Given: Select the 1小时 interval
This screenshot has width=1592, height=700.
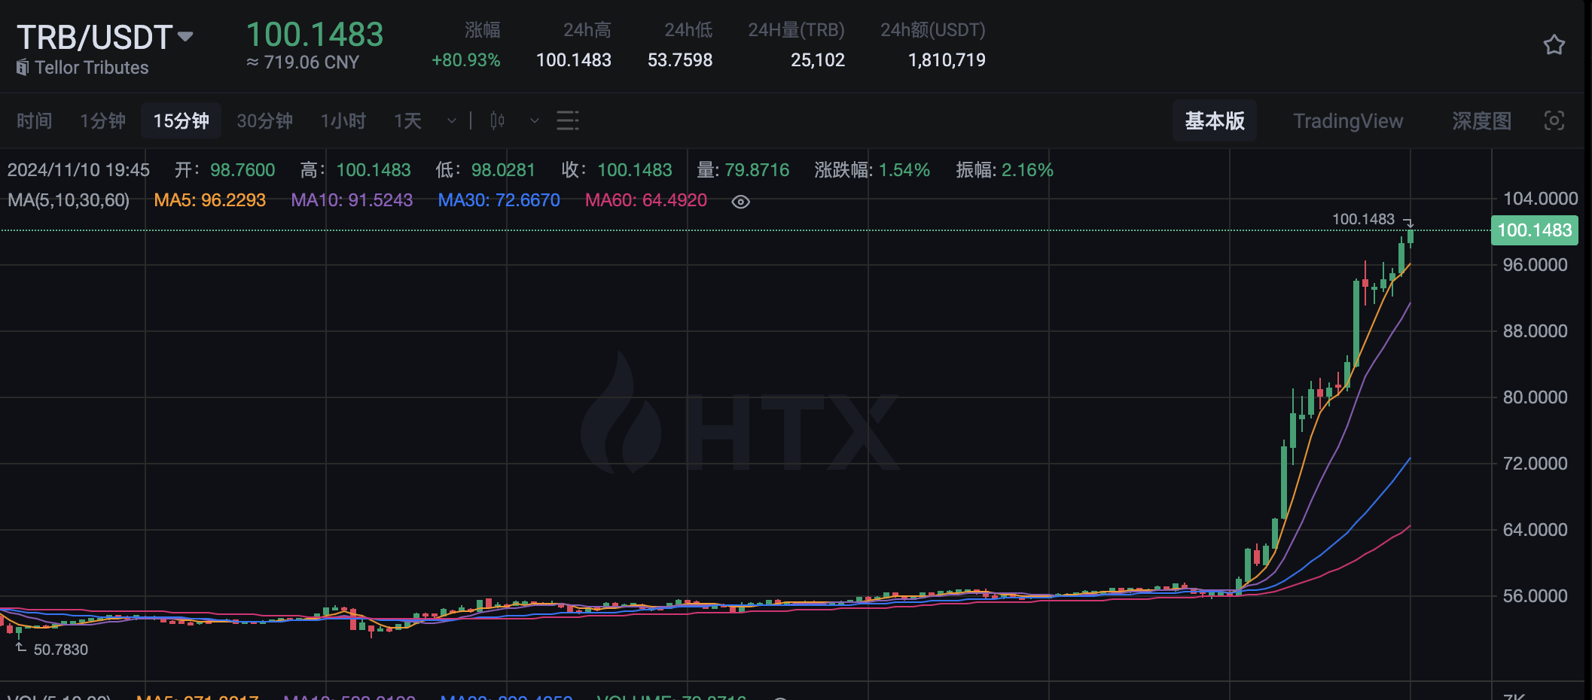Looking at the screenshot, I should tap(343, 120).
